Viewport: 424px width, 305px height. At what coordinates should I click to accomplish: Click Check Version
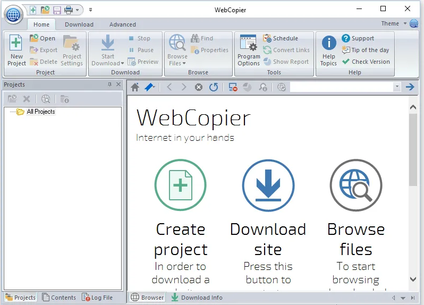(x=366, y=62)
